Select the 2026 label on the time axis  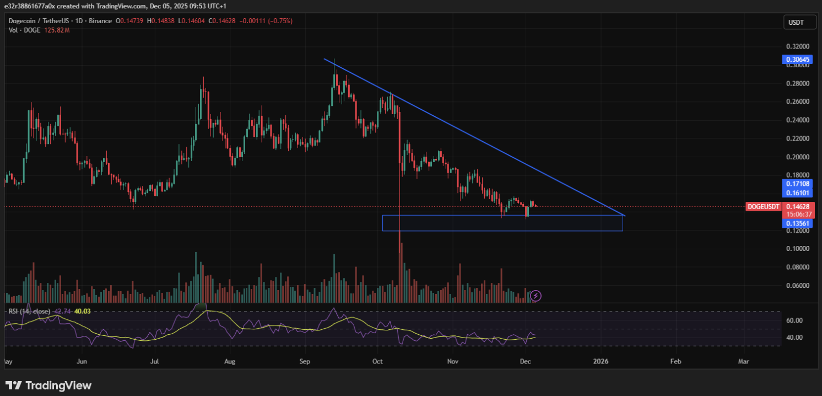click(601, 362)
